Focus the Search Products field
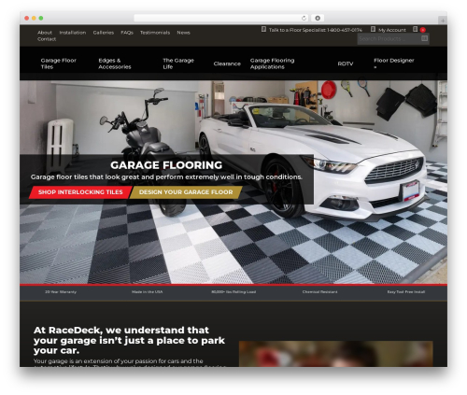The height and width of the screenshot is (395, 467). pyautogui.click(x=389, y=38)
